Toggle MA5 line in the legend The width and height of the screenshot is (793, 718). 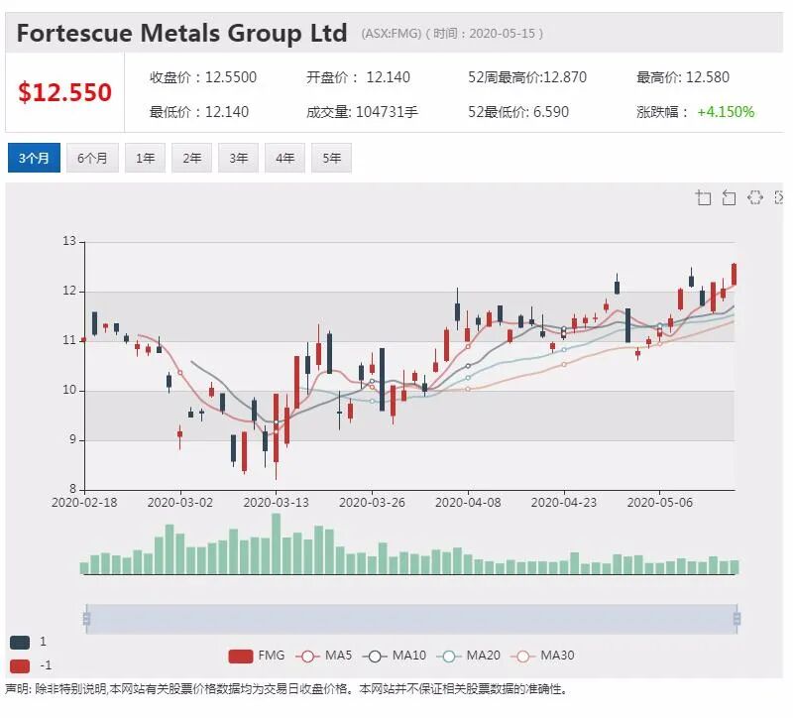pyautogui.click(x=324, y=656)
